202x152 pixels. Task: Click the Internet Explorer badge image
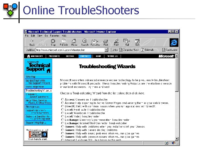point(38,135)
